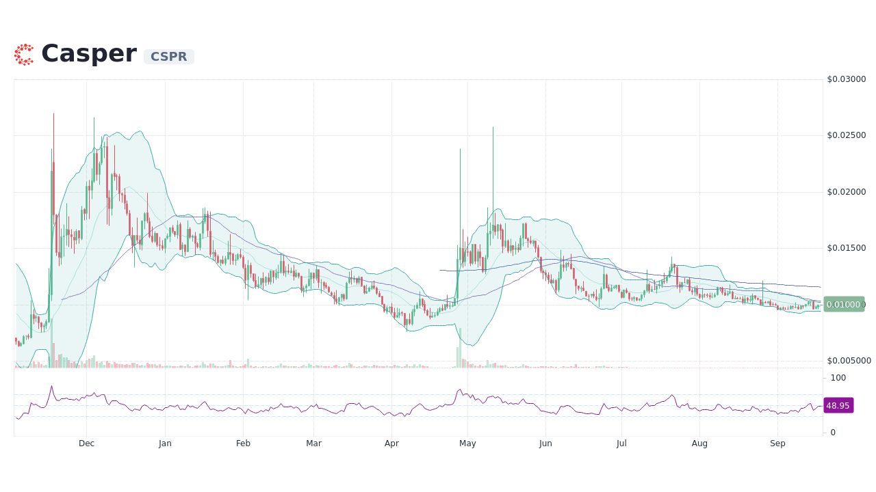Toggle the volume bars panel
Image resolution: width=876 pixels, height=492 pixels.
coord(274,366)
